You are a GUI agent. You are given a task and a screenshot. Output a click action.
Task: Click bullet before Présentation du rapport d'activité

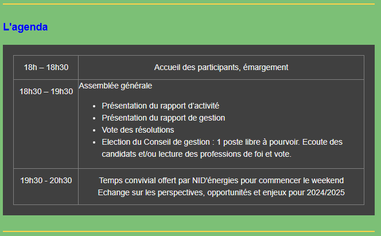(x=94, y=106)
